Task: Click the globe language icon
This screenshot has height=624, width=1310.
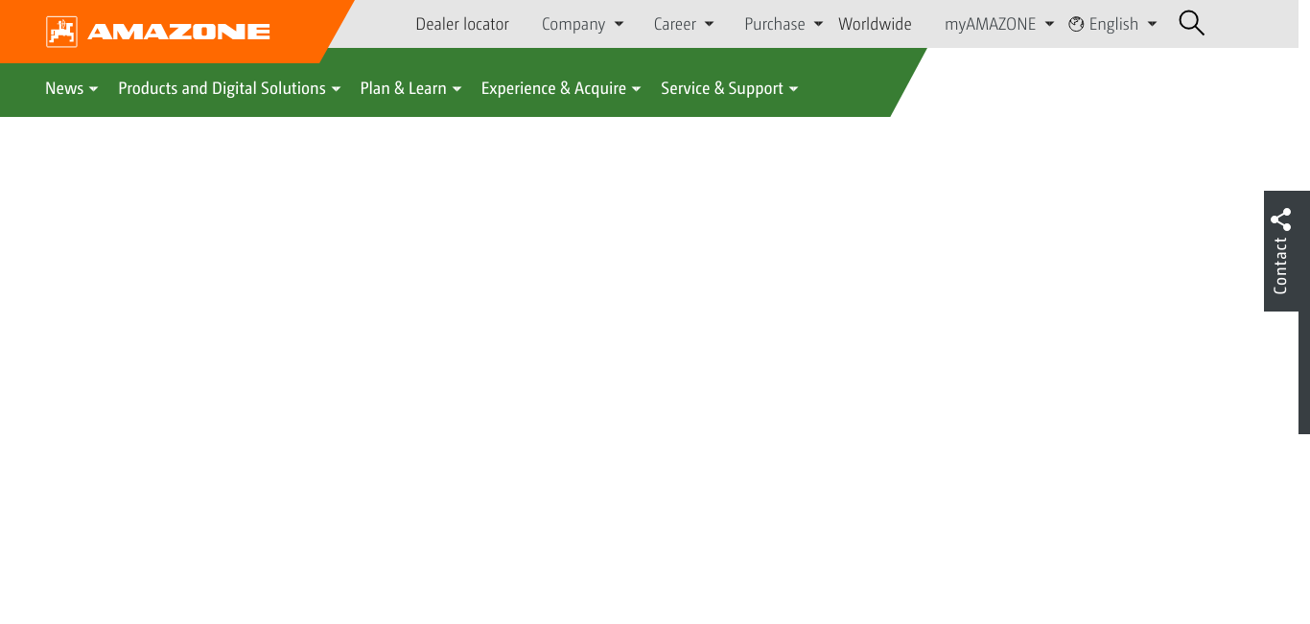Action: tap(1076, 24)
